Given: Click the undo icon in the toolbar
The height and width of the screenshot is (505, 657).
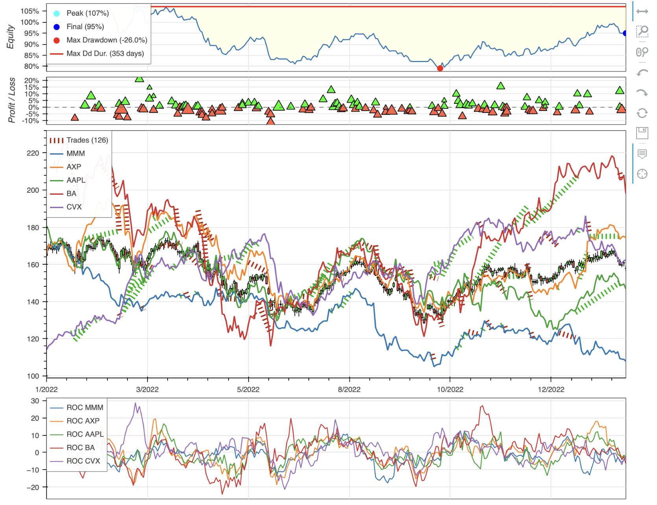Looking at the screenshot, I should (643, 72).
